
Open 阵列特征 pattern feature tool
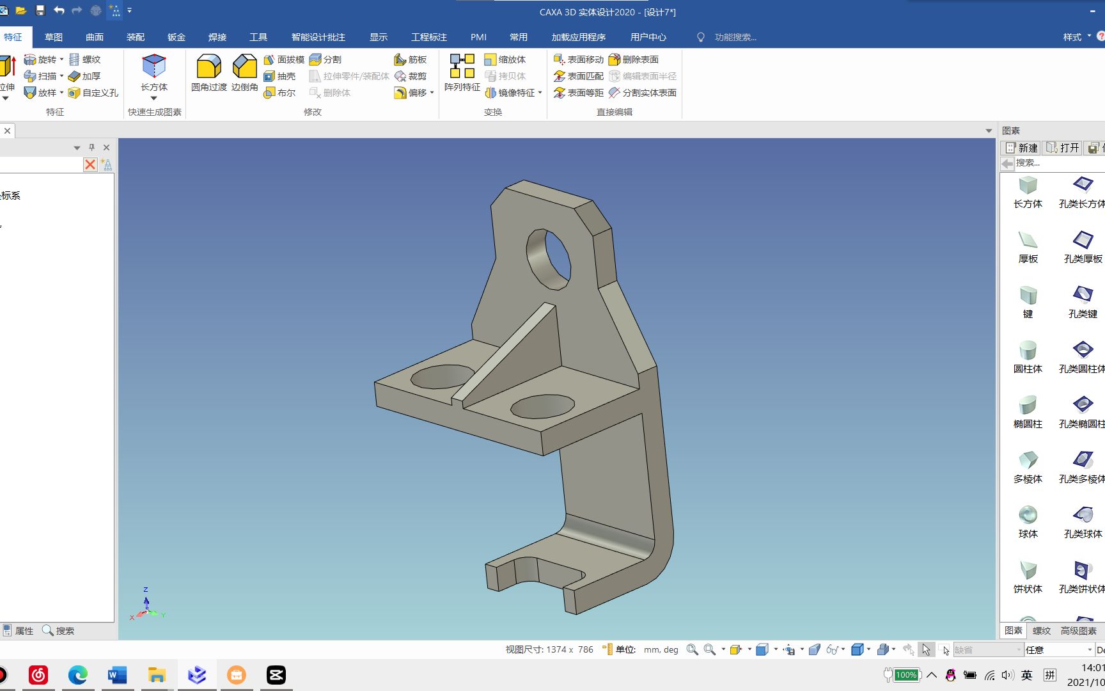point(462,73)
